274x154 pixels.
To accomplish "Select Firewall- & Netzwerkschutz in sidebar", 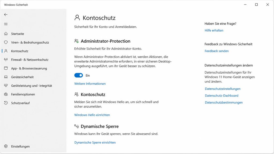I will tap(30, 60).
